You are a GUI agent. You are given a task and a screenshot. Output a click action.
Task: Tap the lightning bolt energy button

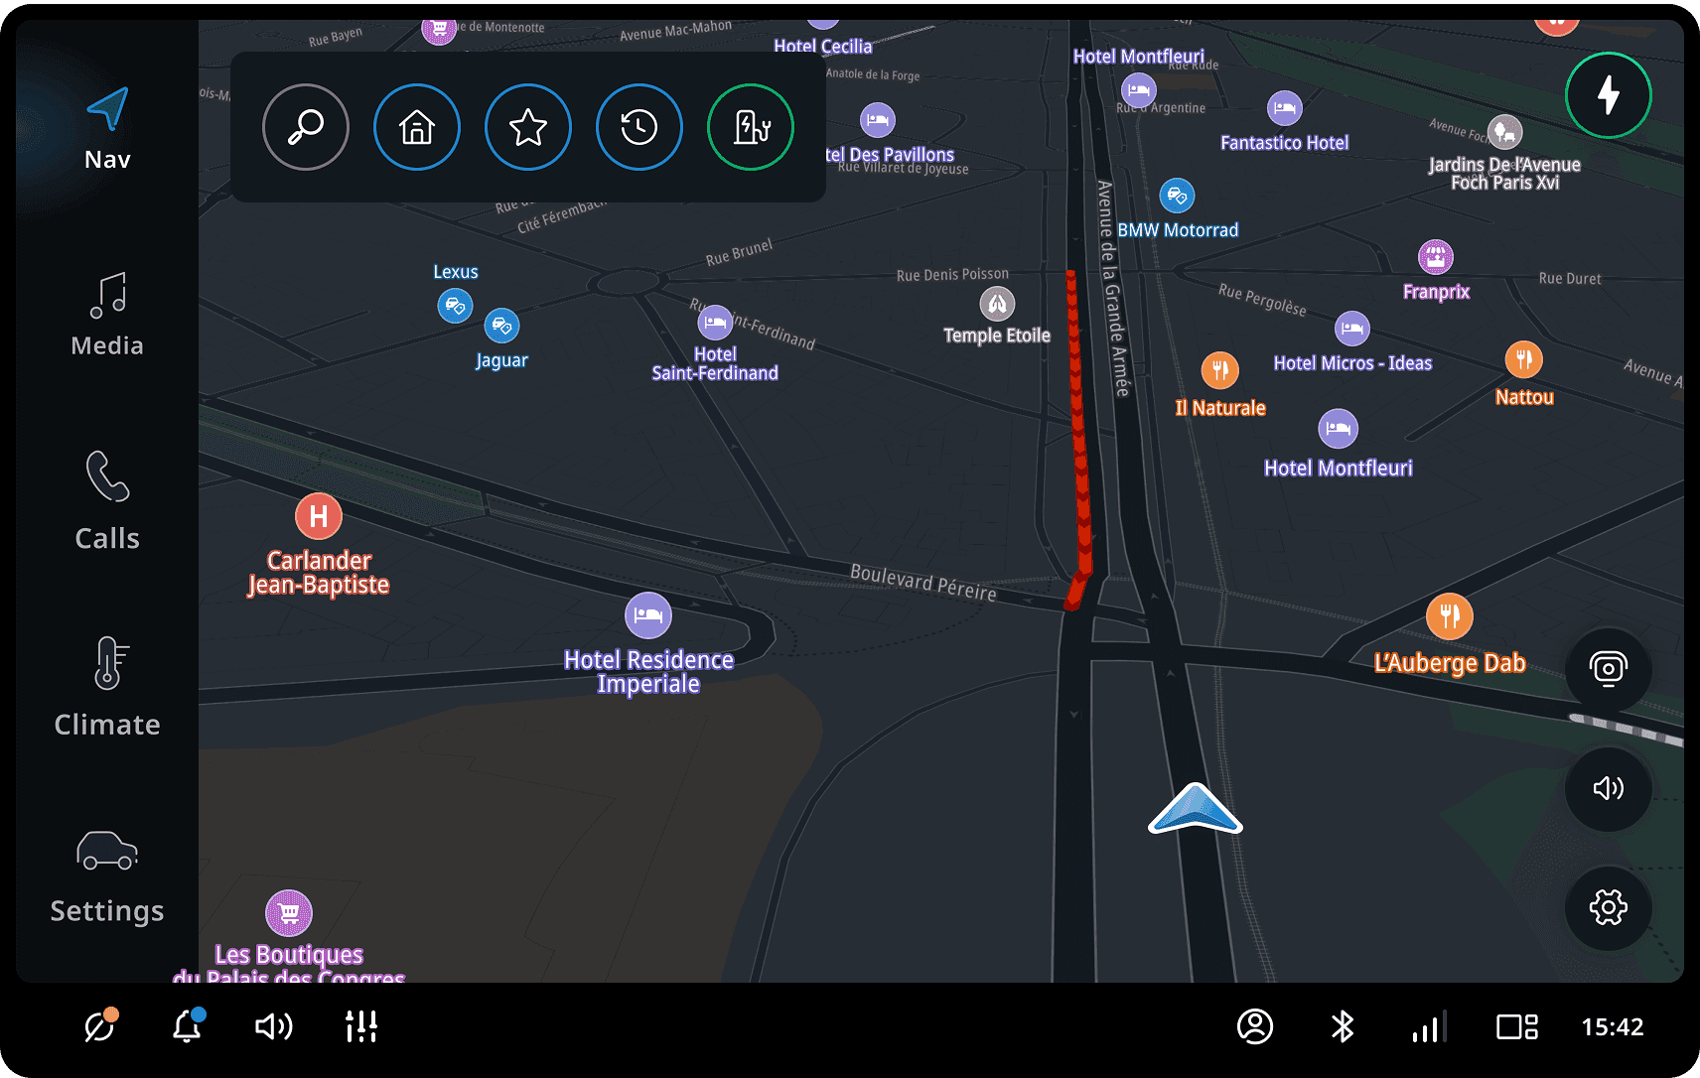click(x=1608, y=95)
